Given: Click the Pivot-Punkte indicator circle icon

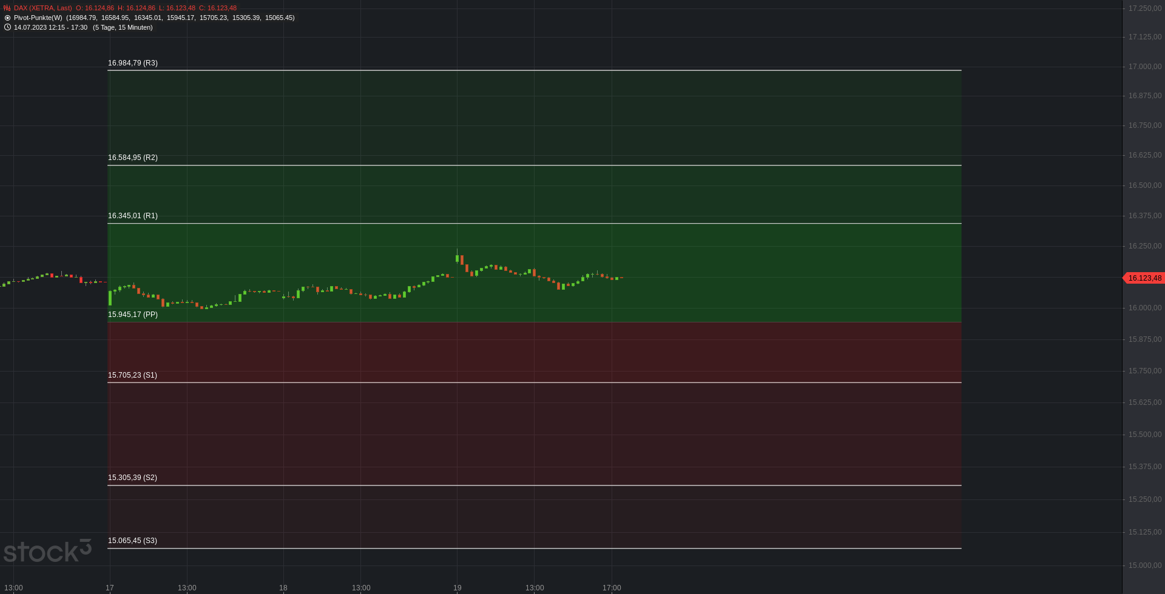Looking at the screenshot, I should 7,18.
